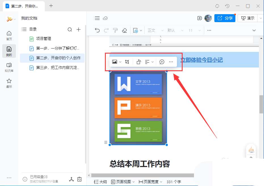The width and height of the screenshot is (264, 186).
Task: Activate the format painter tool
Action: tap(115, 30)
